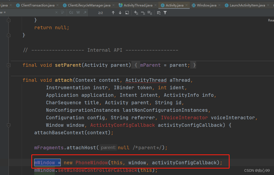Click the next occurrence down arrow
The height and width of the screenshot is (175, 274).
click(x=120, y=12)
